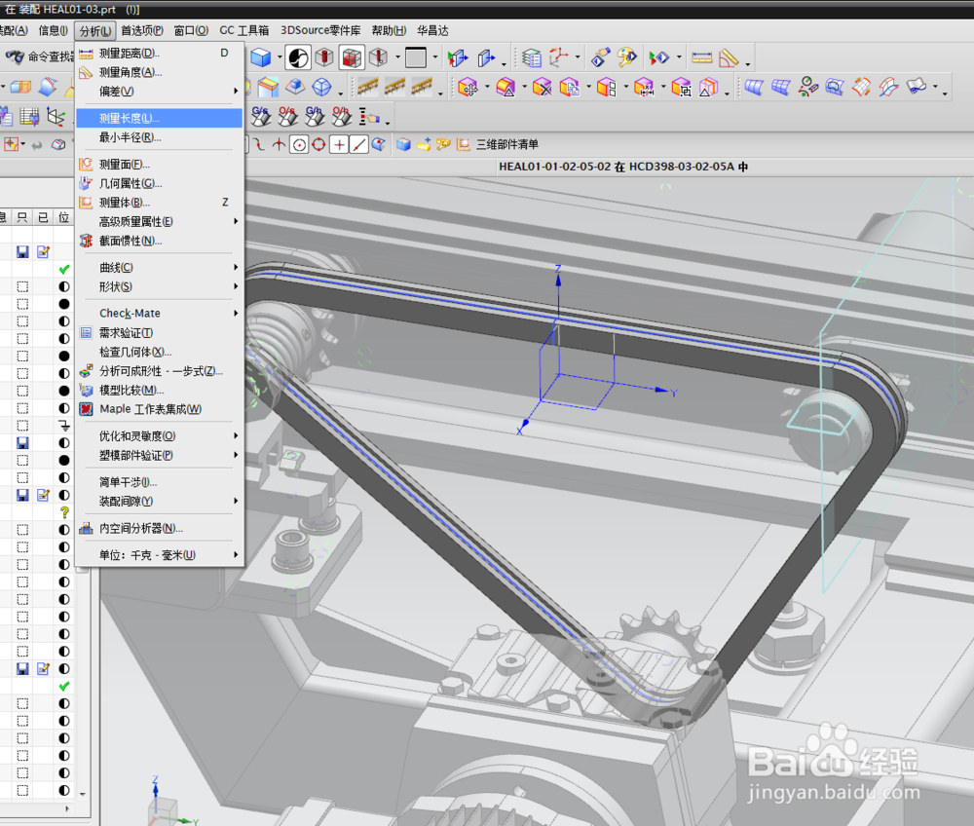Toggle the intersection snap icon before arc center
The height and width of the screenshot is (826, 974).
tap(279, 145)
